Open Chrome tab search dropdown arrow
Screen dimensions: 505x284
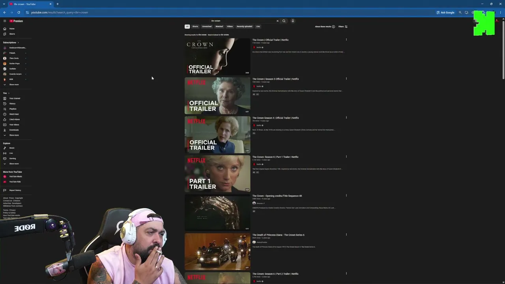[x=4, y=4]
